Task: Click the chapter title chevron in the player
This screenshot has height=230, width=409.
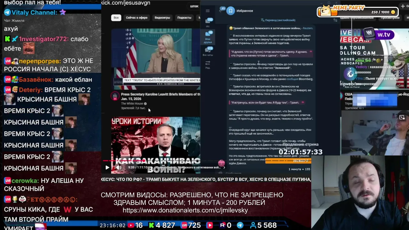Action: (224, 167)
